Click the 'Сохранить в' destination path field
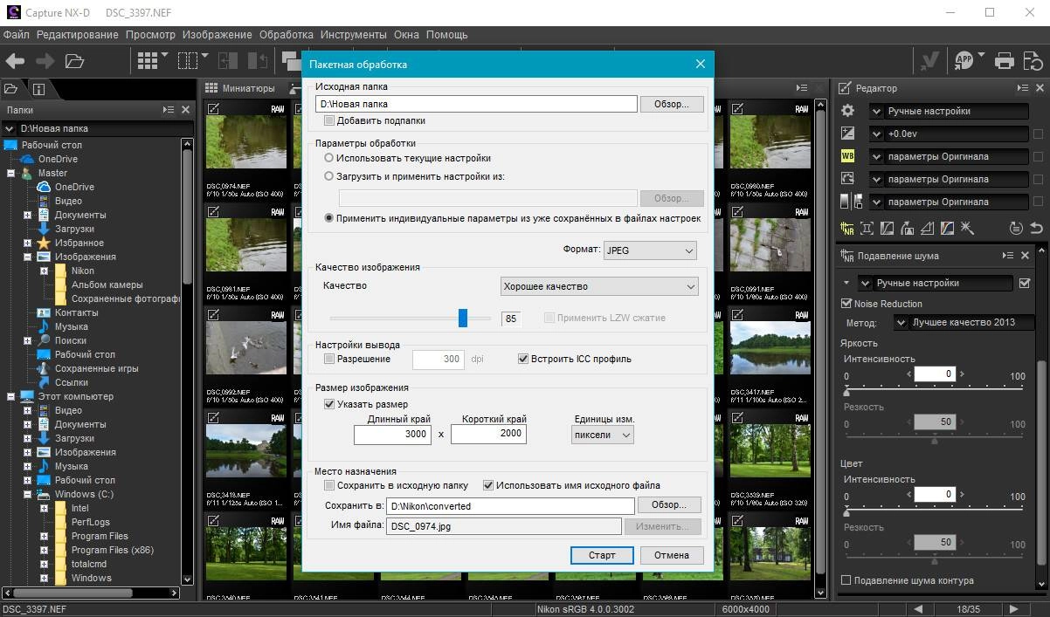The width and height of the screenshot is (1050, 617). (x=510, y=506)
